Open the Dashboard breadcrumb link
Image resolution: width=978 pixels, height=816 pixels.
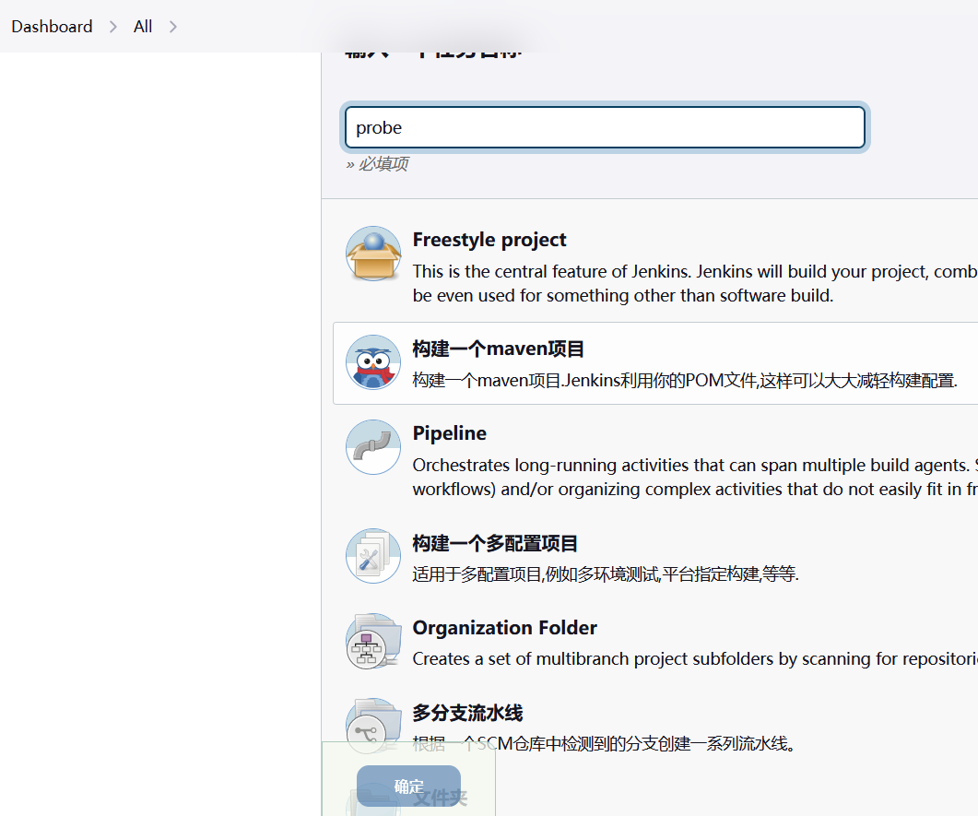coord(52,26)
